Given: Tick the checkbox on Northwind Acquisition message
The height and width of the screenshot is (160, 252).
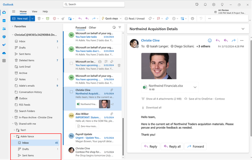Looking at the screenshot, I should [71, 92].
